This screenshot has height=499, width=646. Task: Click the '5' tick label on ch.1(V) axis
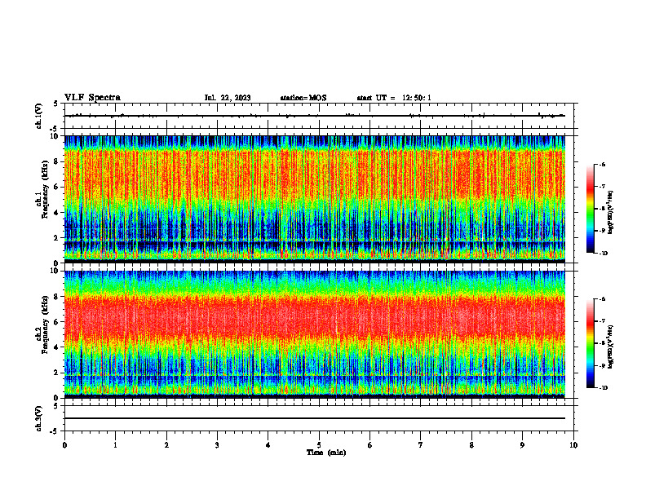click(x=57, y=104)
